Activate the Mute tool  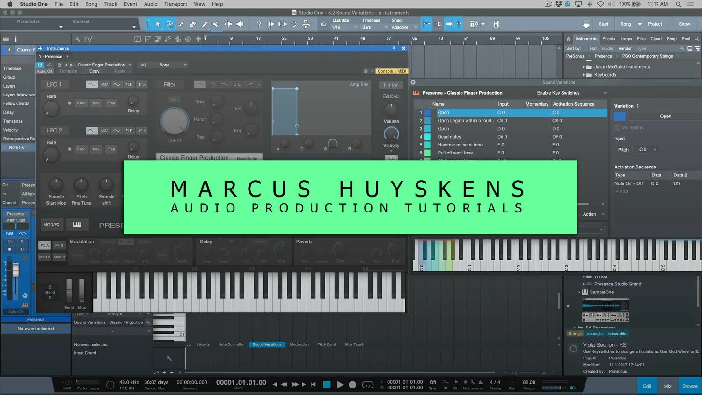click(216, 24)
